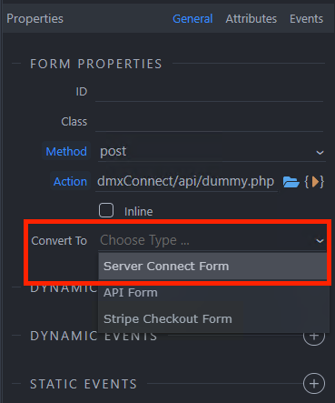Viewport: 335px width, 403px height.
Task: Add a new Dynamic Events entry
Action: [x=314, y=336]
